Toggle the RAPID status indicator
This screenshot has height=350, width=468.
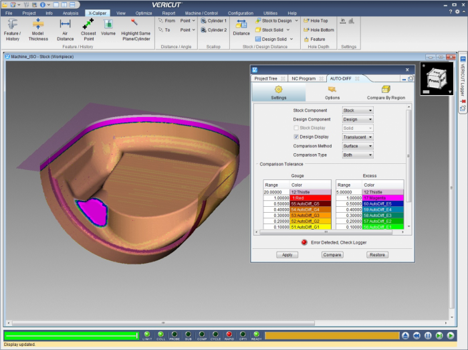(229, 335)
